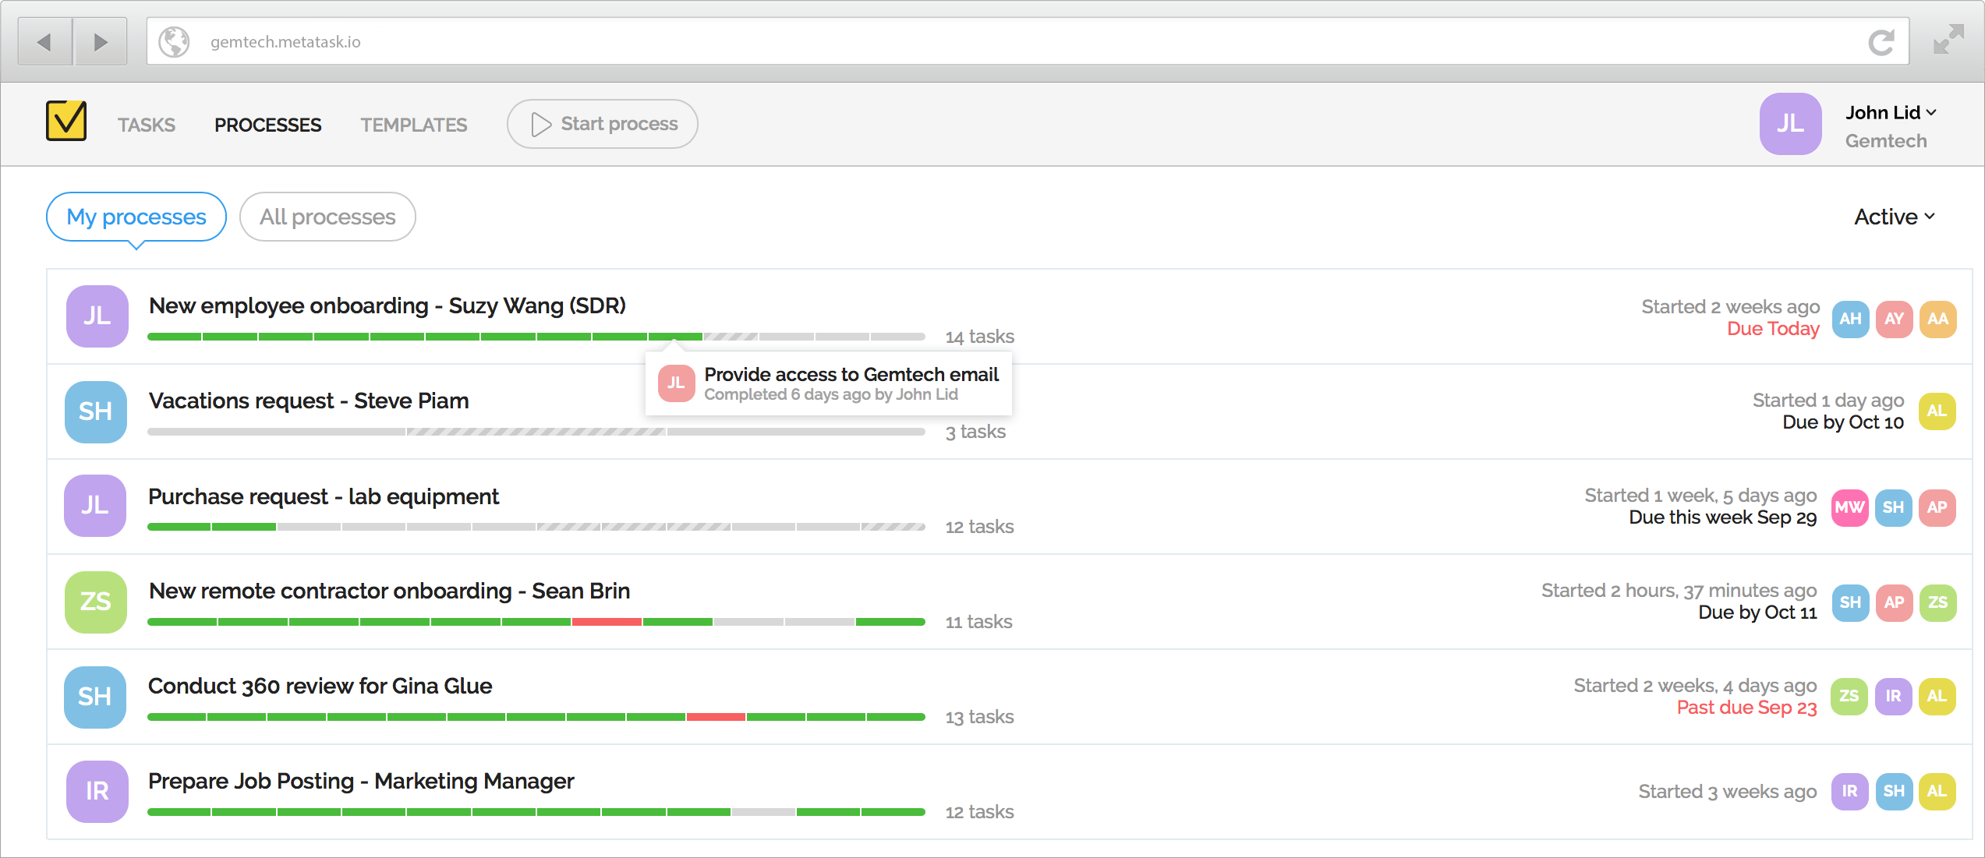This screenshot has height=858, width=1985.
Task: Click John Lid's JL profile avatar
Action: pyautogui.click(x=1790, y=124)
